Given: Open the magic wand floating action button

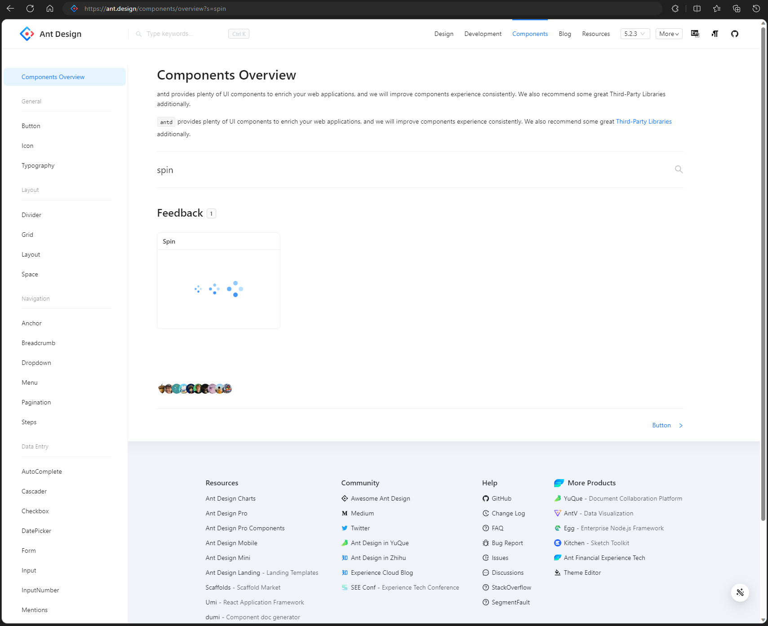Looking at the screenshot, I should click(740, 592).
